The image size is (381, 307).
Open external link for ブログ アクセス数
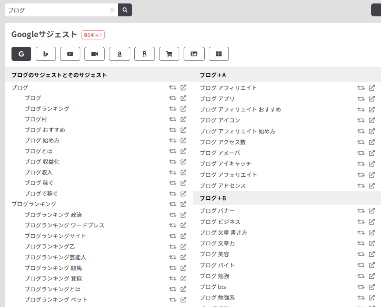point(372,142)
